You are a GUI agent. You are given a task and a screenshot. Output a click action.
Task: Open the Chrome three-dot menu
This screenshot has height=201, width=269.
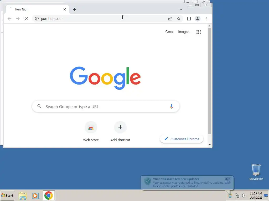pos(206,19)
